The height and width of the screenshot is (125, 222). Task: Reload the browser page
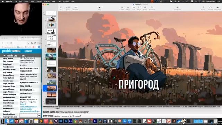point(11,43)
